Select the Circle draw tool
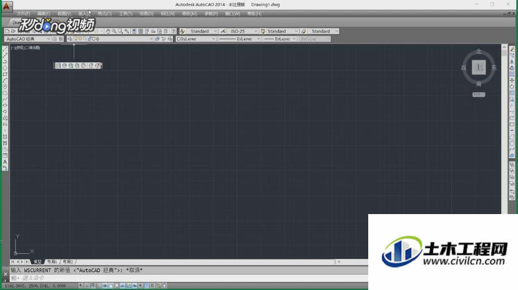The image size is (518, 290). [x=5, y=87]
